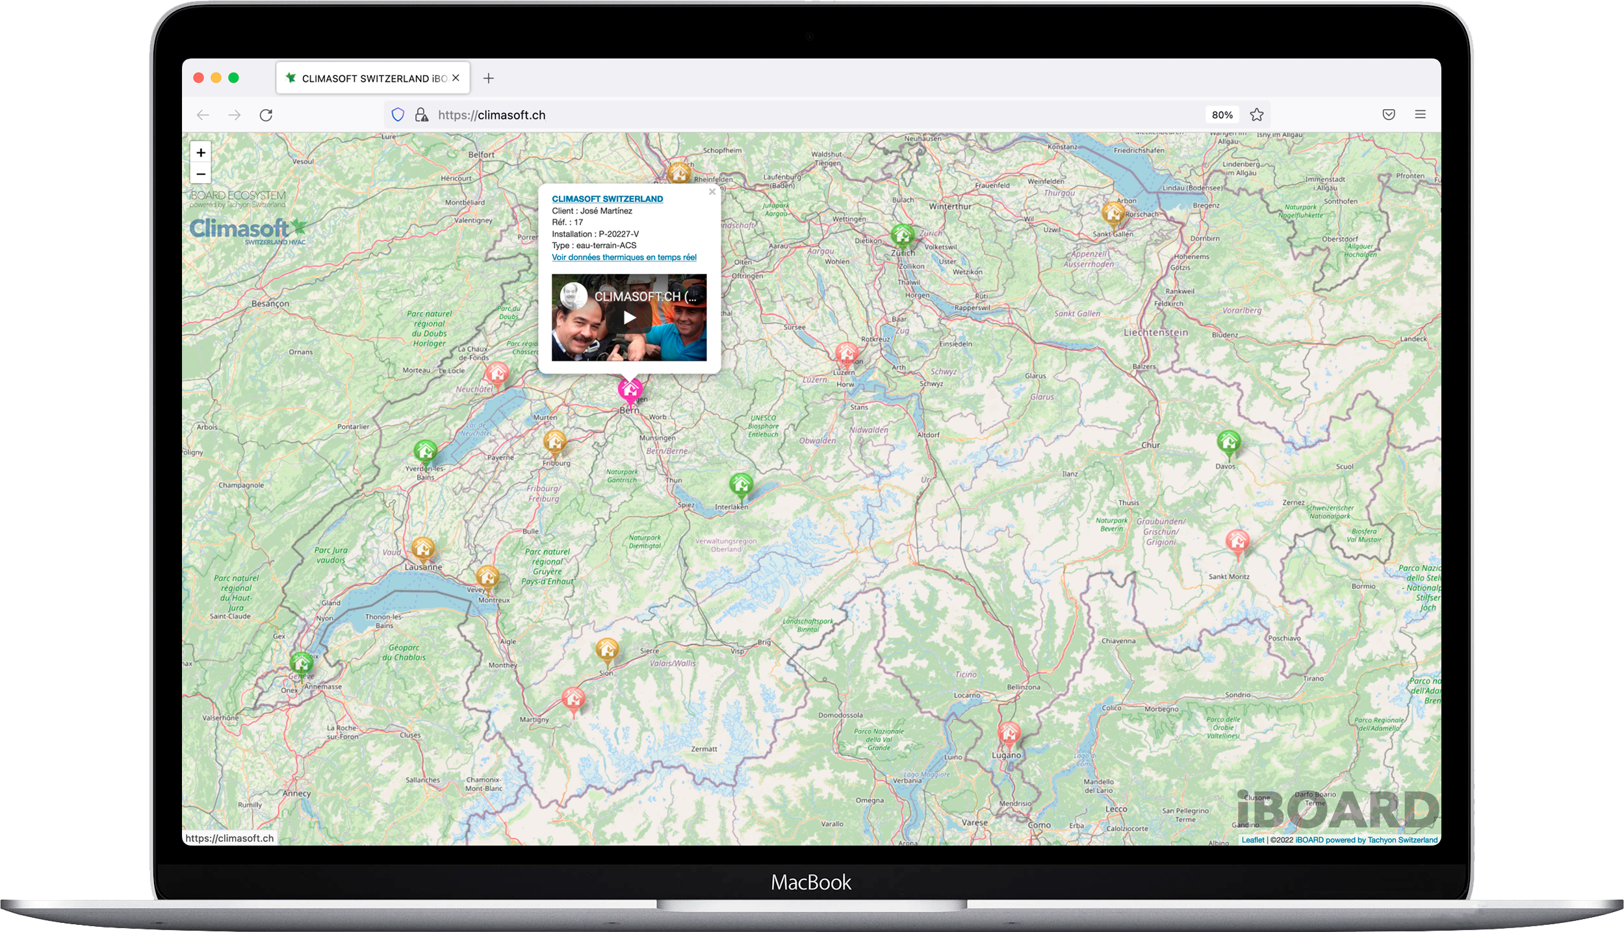Image resolution: width=1624 pixels, height=932 pixels.
Task: Close the CLIMASOFT SWITZERLAND tab
Action: click(x=456, y=78)
